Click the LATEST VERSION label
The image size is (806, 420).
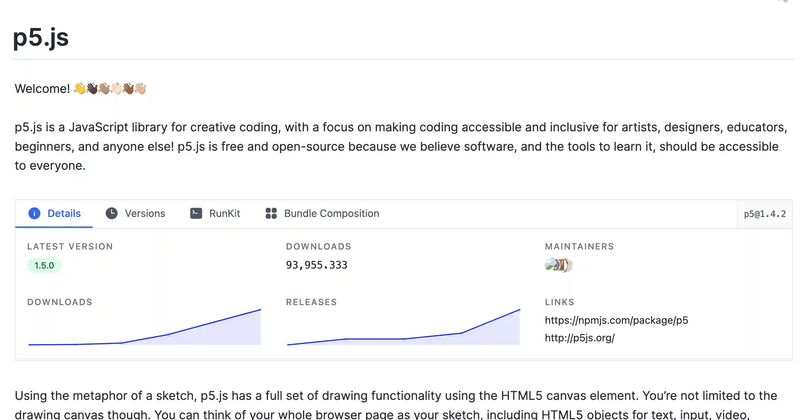(70, 247)
